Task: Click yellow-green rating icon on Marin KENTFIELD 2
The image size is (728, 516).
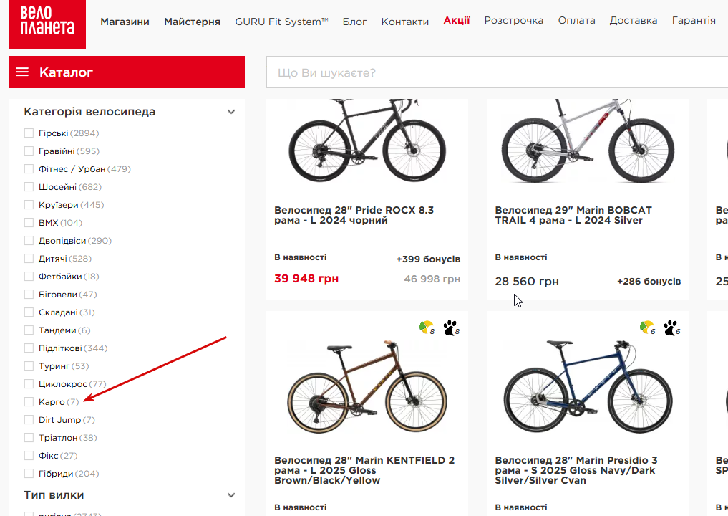Action: pyautogui.click(x=426, y=328)
